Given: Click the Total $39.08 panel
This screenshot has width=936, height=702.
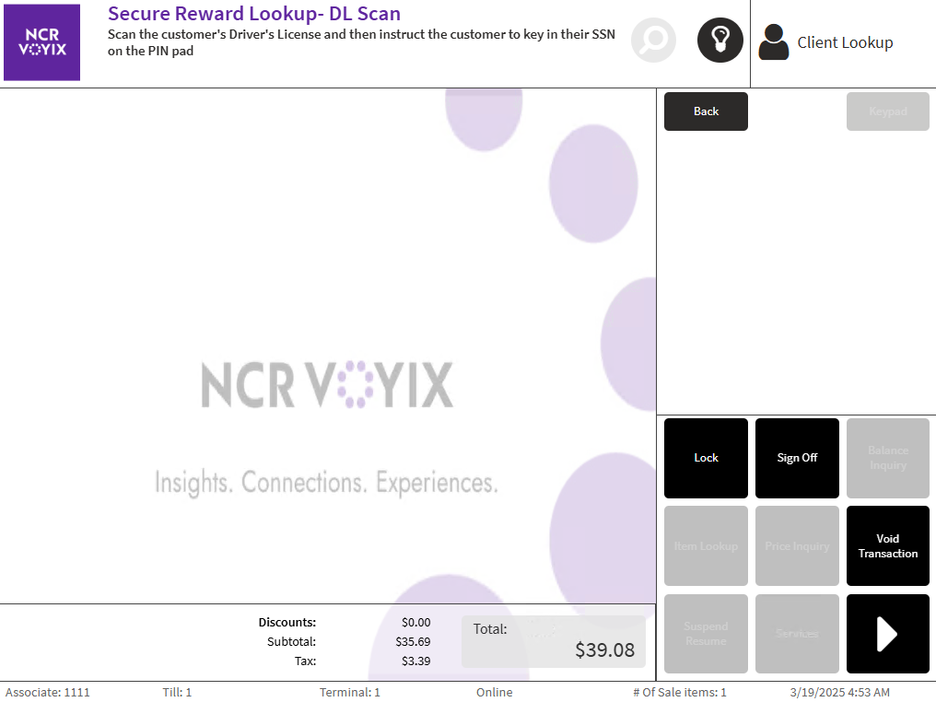Looking at the screenshot, I should click(x=554, y=642).
